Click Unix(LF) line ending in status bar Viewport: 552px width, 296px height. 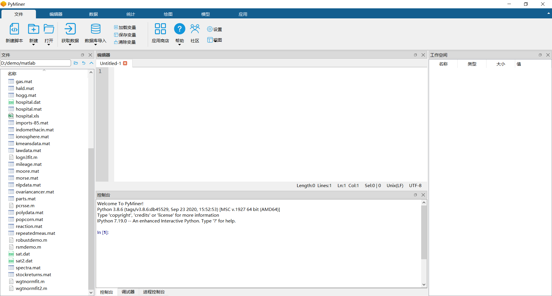coord(395,186)
